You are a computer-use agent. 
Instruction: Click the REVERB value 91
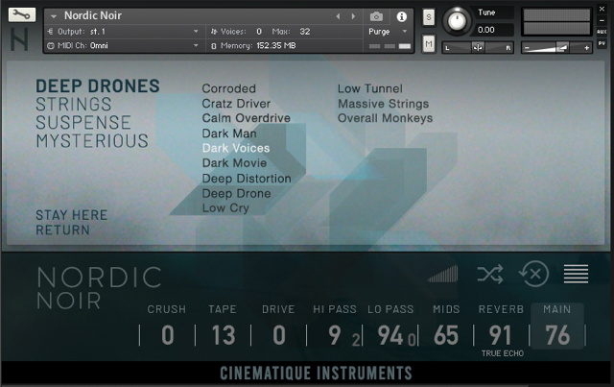pyautogui.click(x=500, y=335)
